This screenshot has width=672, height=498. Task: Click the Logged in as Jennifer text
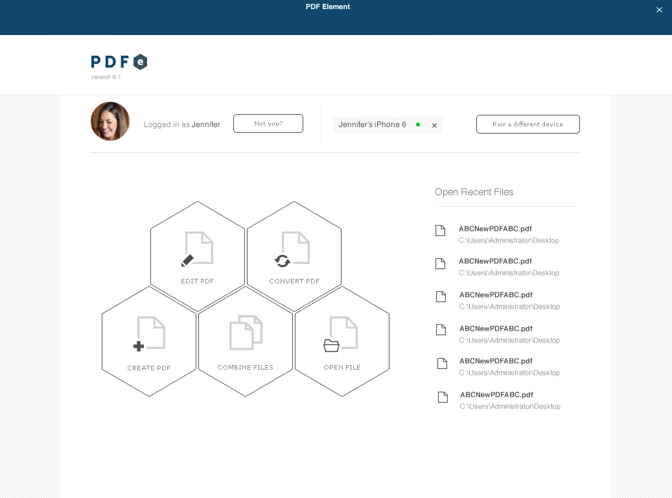pyautogui.click(x=181, y=124)
